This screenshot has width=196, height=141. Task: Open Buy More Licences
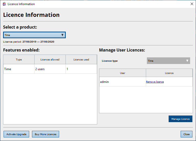[46, 134]
